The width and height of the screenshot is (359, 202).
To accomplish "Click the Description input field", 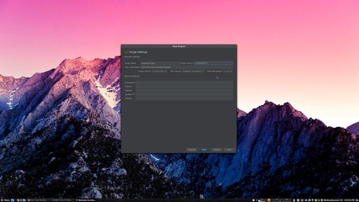I will pos(185,82).
